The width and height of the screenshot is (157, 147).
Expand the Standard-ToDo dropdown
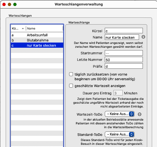(119, 134)
